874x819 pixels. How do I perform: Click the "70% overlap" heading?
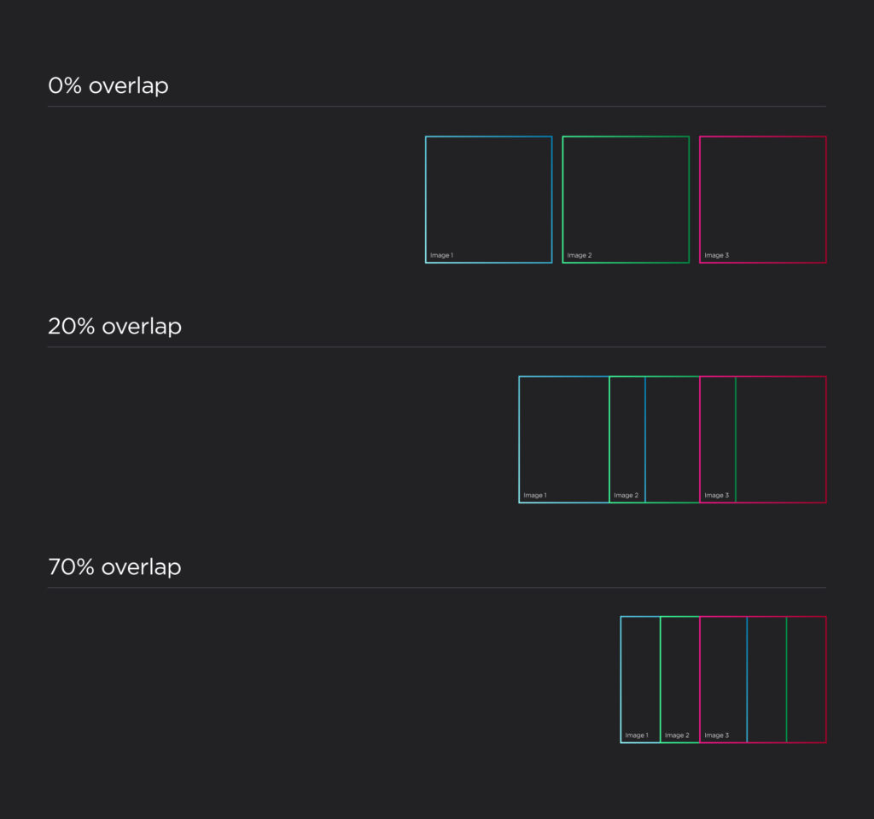point(115,567)
